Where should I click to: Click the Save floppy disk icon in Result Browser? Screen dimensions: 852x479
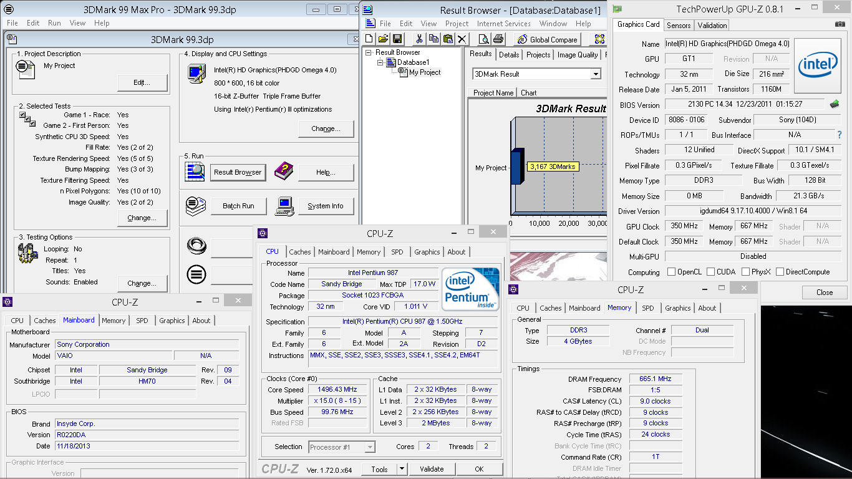(397, 39)
